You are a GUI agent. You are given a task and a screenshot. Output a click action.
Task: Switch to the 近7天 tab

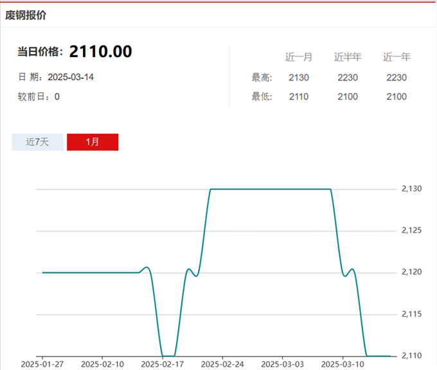pos(37,142)
